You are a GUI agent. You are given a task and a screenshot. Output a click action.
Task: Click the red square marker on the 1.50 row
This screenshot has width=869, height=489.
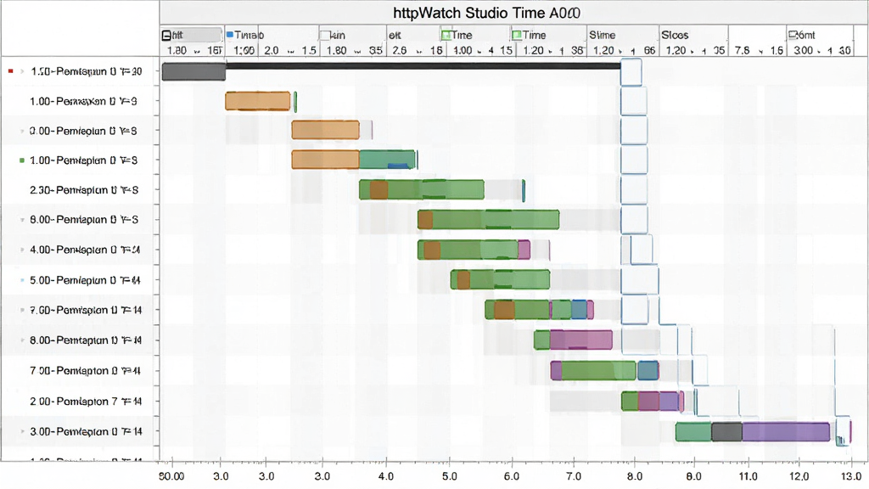pyautogui.click(x=10, y=71)
